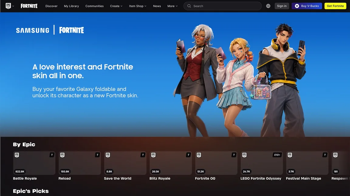350x196 pixels.
Task: Click Epic badge on Reload card
Action: [x=63, y=155]
